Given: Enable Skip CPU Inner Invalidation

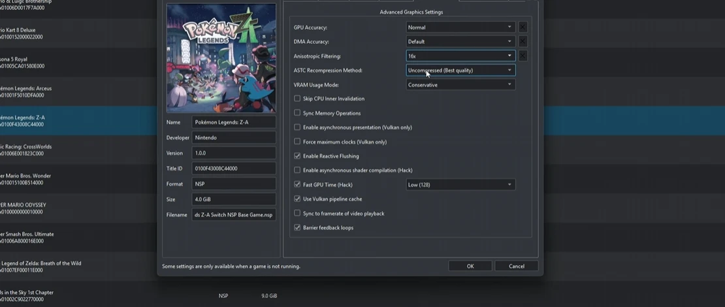Looking at the screenshot, I should (297, 99).
